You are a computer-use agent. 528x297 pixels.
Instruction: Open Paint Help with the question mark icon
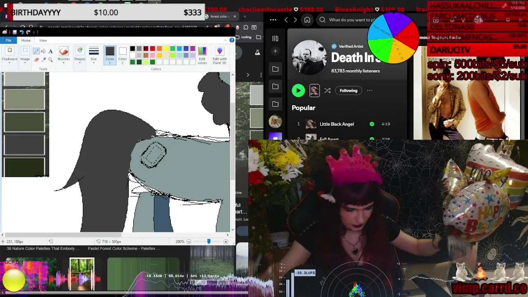point(232,40)
